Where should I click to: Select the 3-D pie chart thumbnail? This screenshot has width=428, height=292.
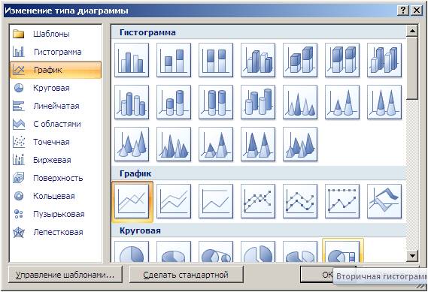174,251
